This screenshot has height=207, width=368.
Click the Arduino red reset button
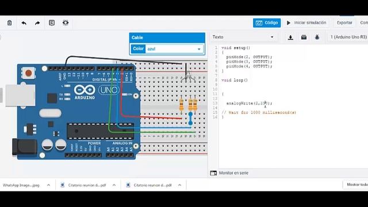tap(28, 73)
